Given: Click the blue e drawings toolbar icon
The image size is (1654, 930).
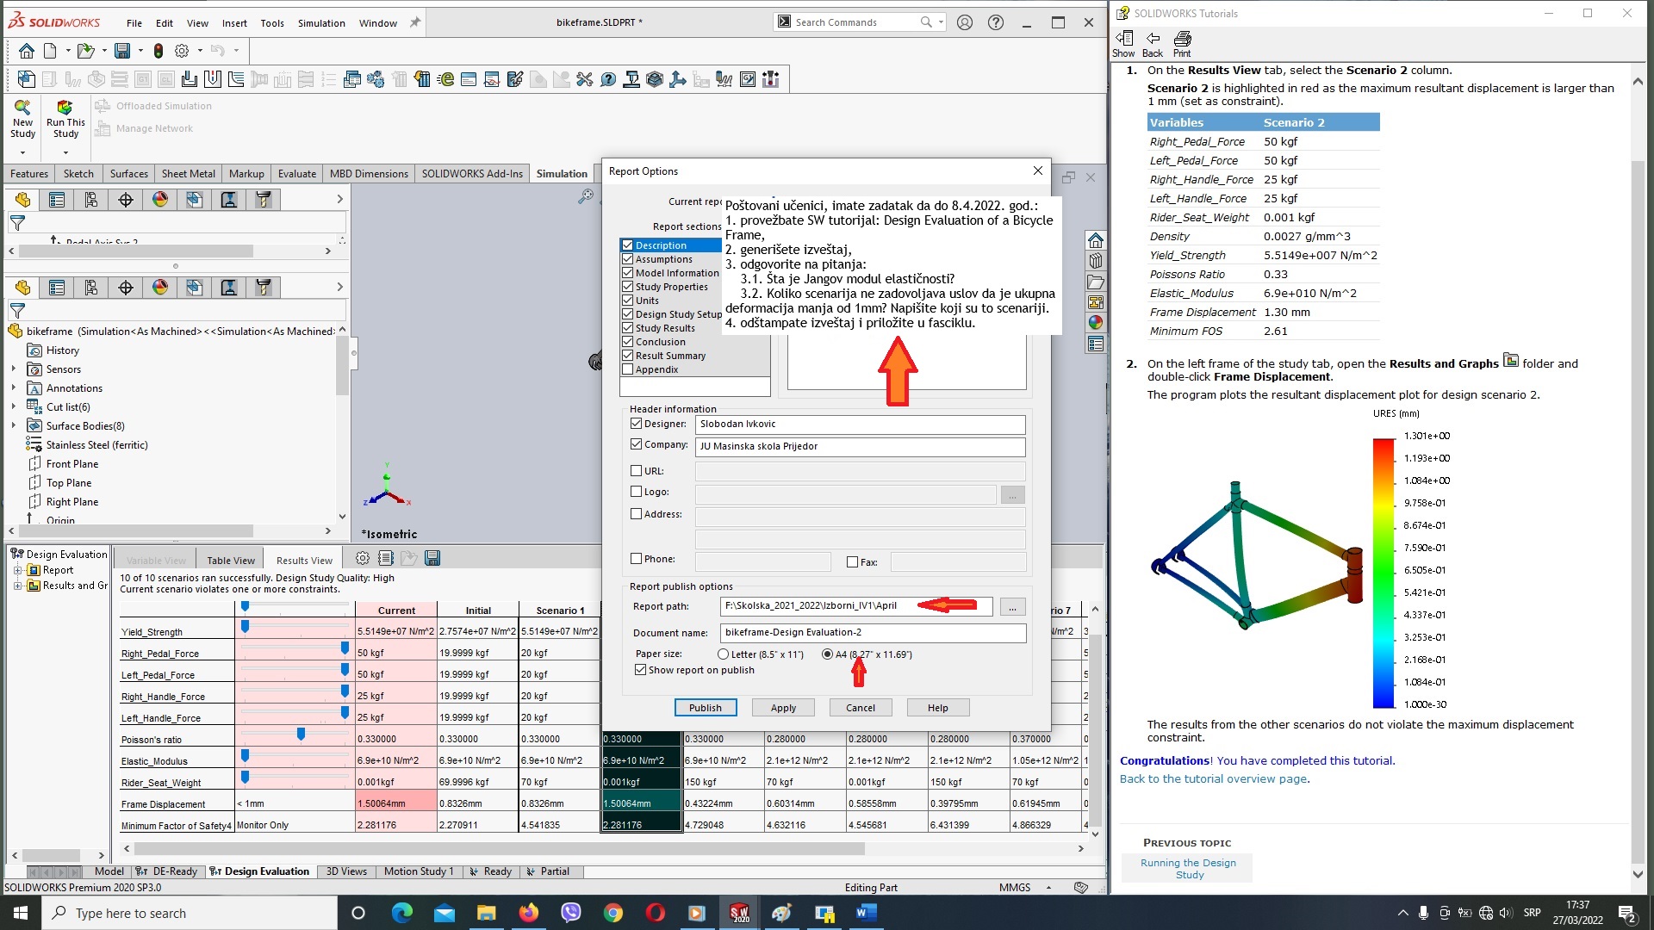Looking at the screenshot, I should [445, 80].
